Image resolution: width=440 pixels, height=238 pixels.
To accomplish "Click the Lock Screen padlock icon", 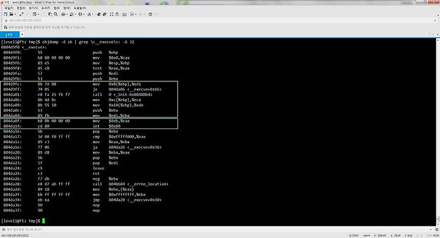I will [x=117, y=14].
